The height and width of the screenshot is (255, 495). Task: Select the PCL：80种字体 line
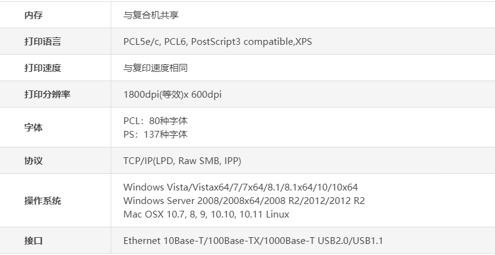click(156, 121)
